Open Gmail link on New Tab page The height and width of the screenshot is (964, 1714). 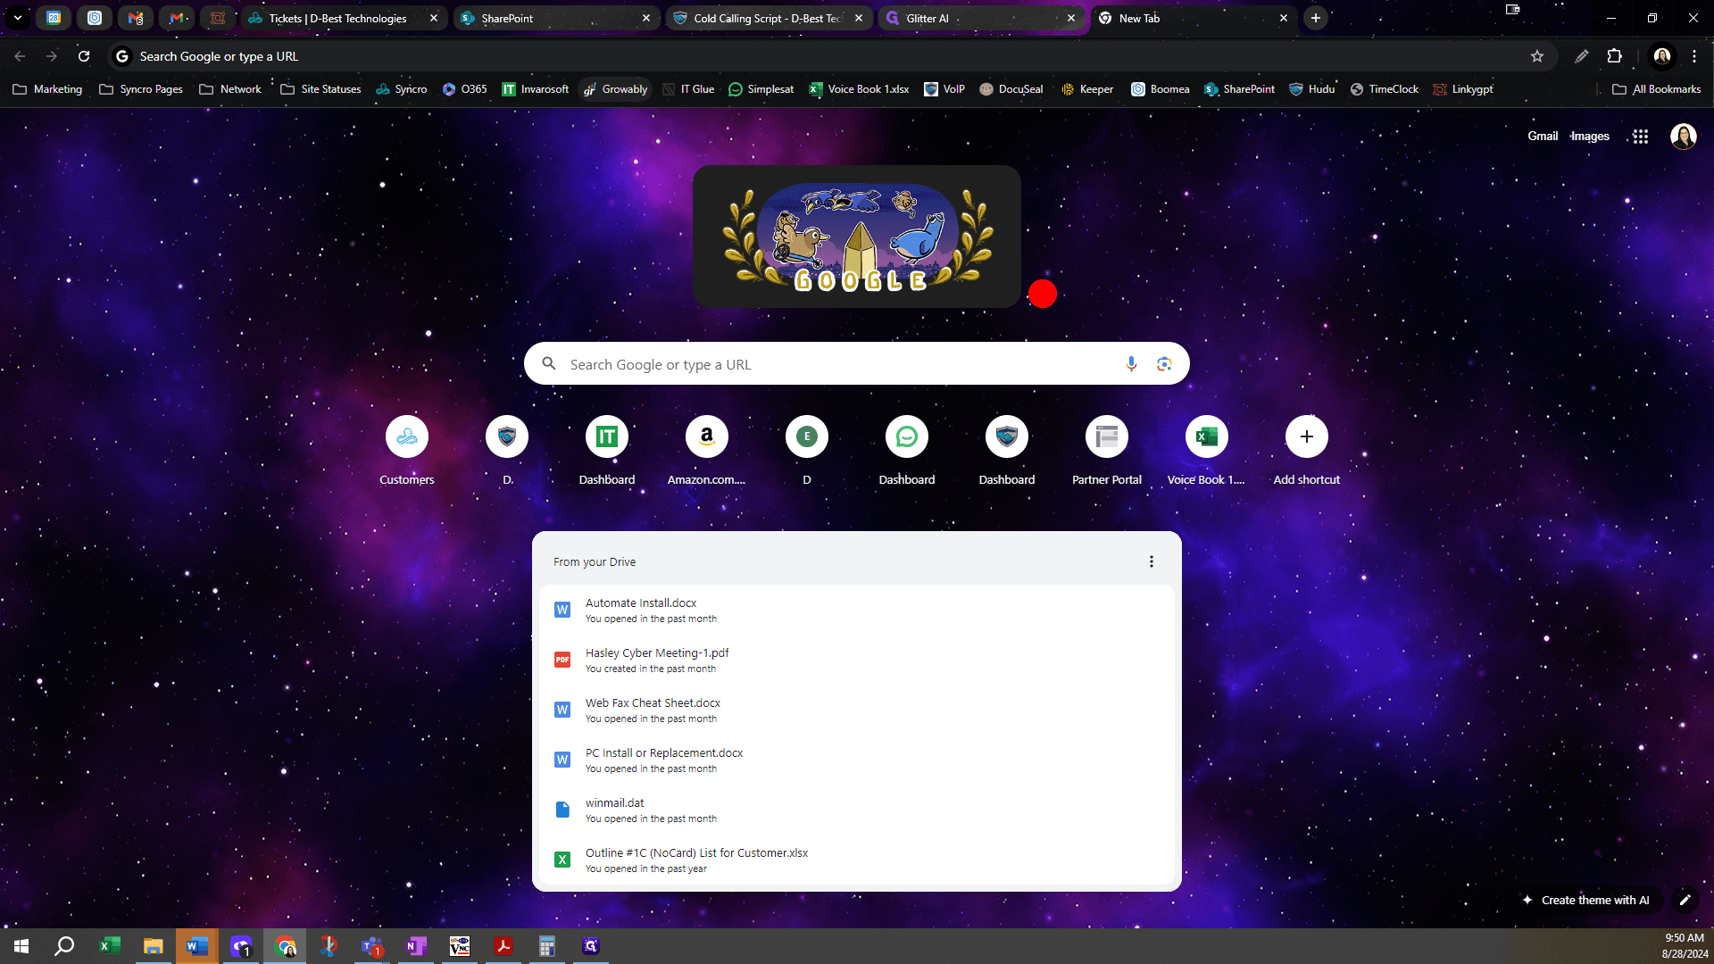pos(1543,137)
